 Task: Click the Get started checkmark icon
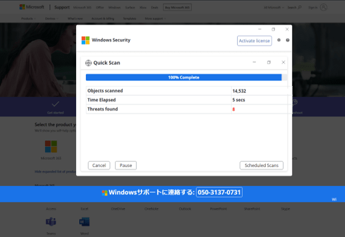tap(55, 104)
